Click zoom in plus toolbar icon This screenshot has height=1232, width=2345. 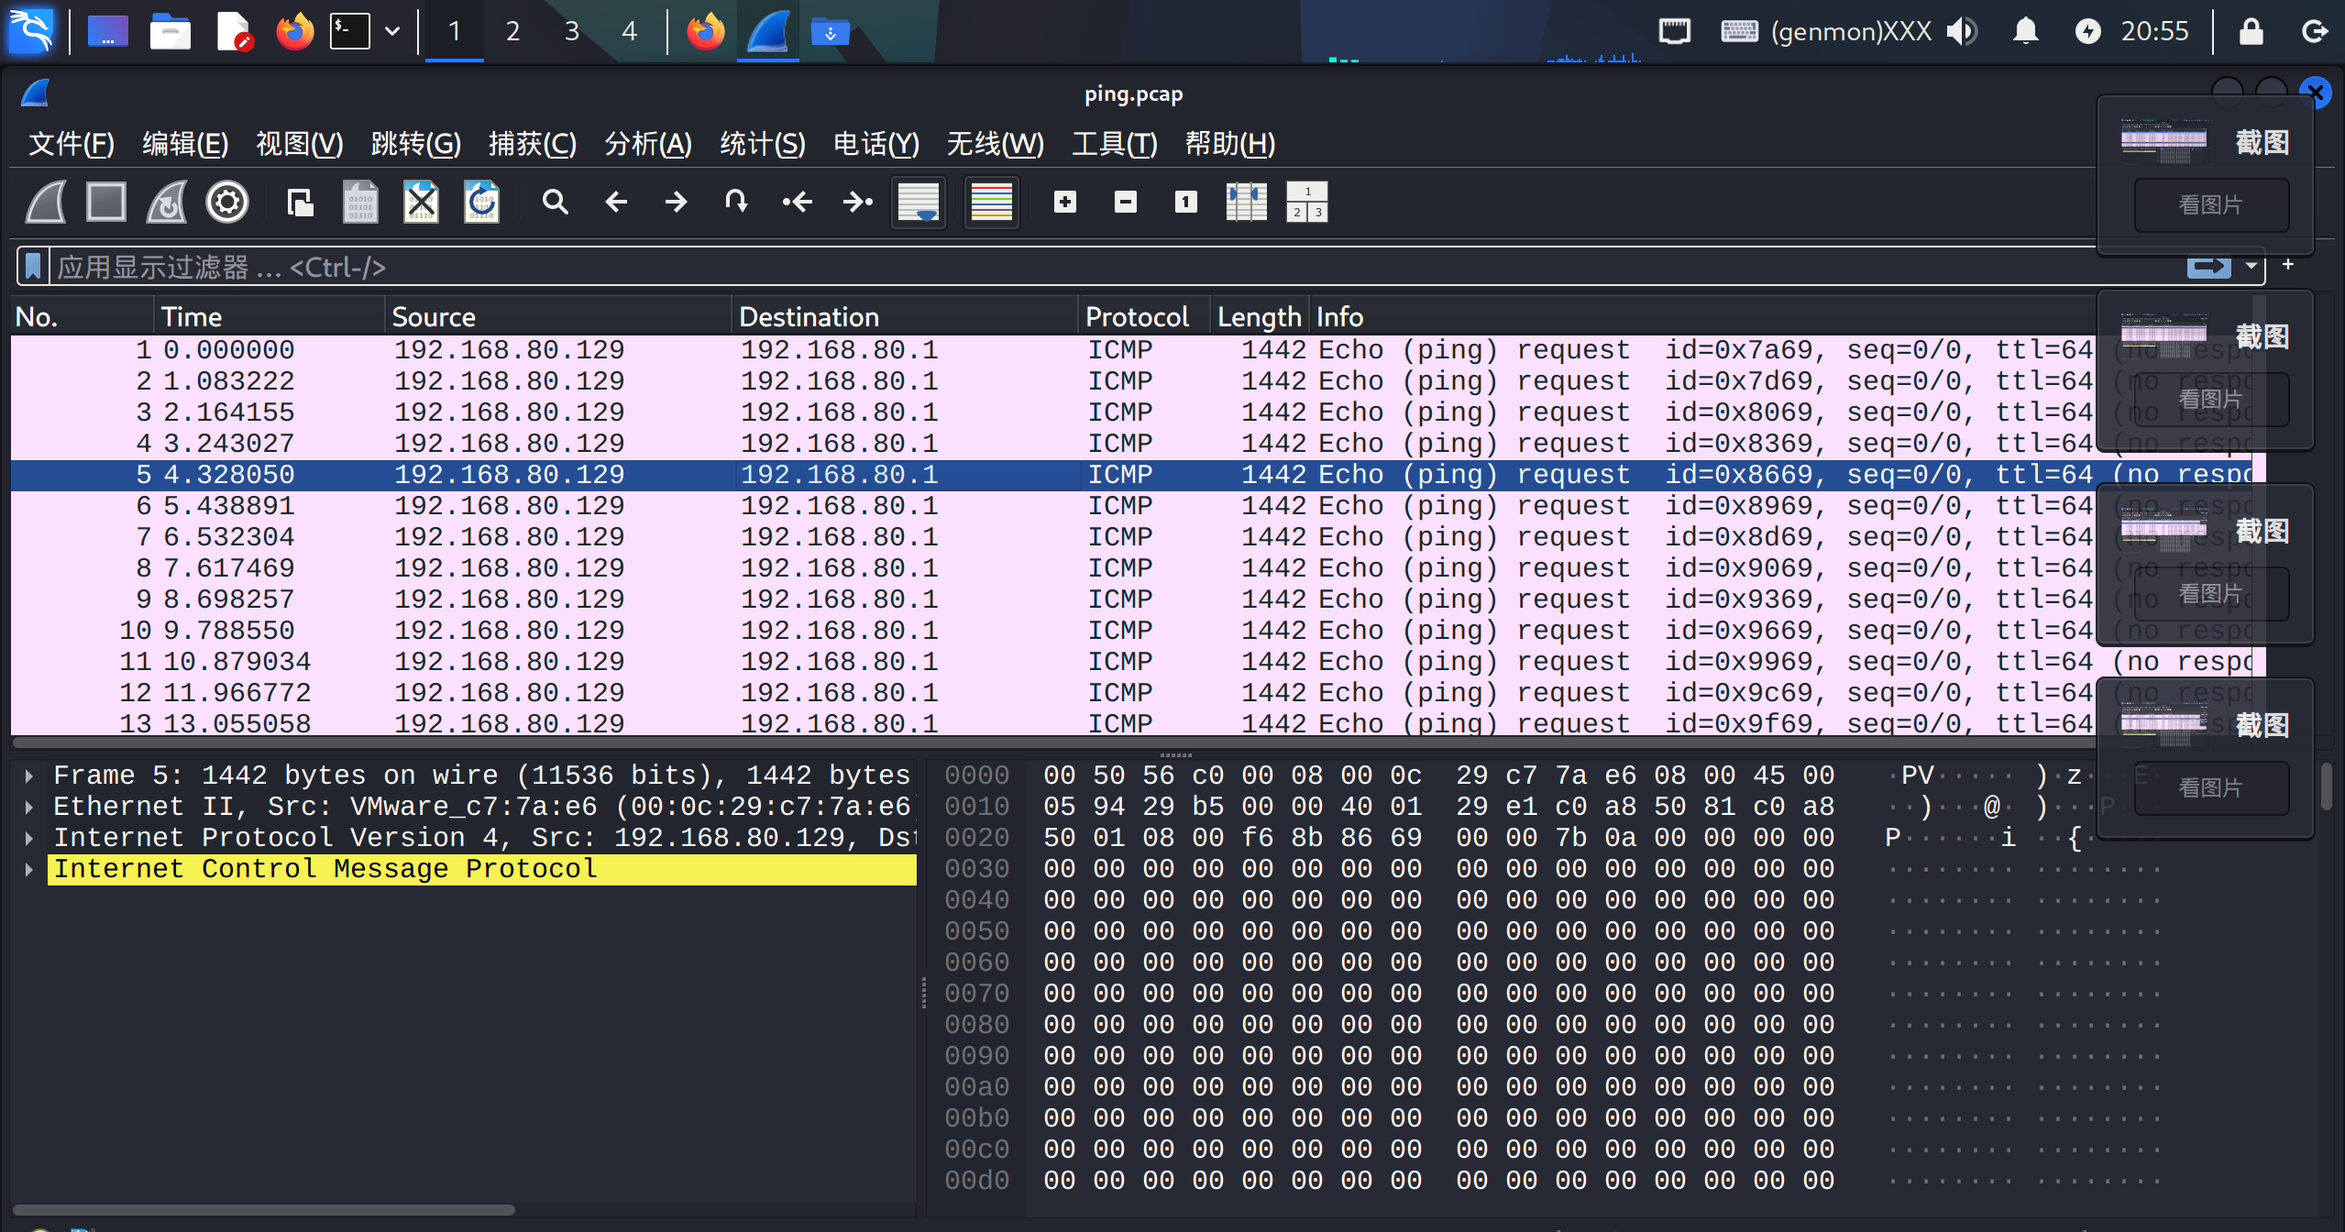[1065, 202]
